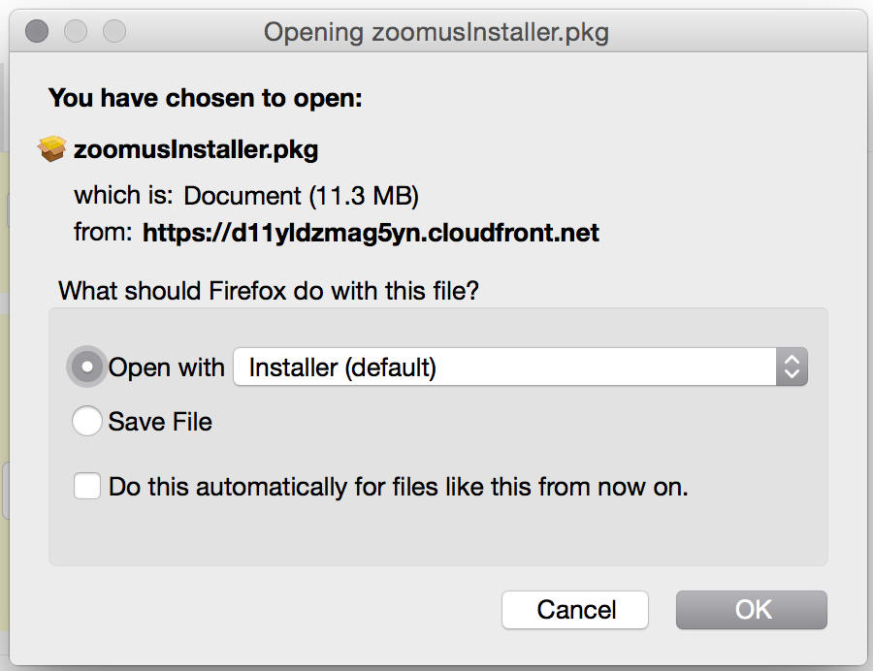This screenshot has width=873, height=671.
Task: Click the green zoom button
Action: 113,31
